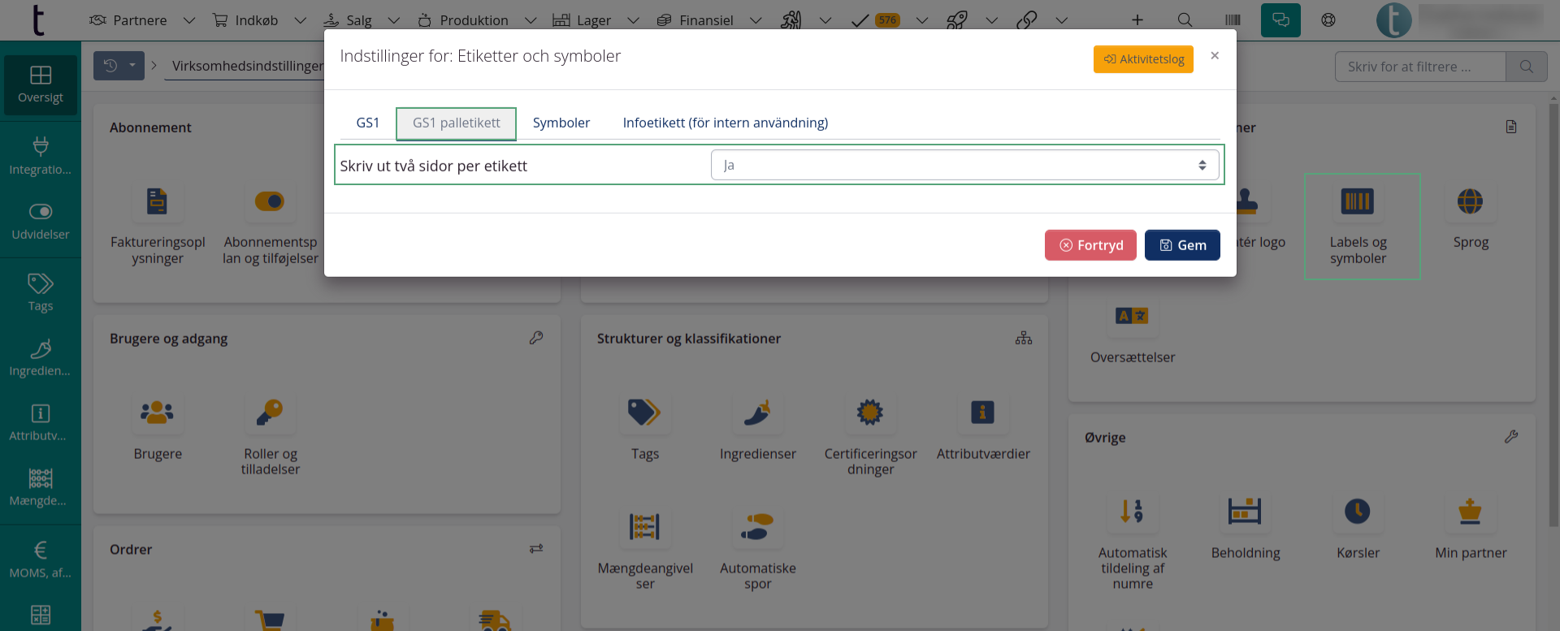Viewport: 1560px width, 631px height.
Task: Open the Infoetikett tab
Action: tap(725, 123)
